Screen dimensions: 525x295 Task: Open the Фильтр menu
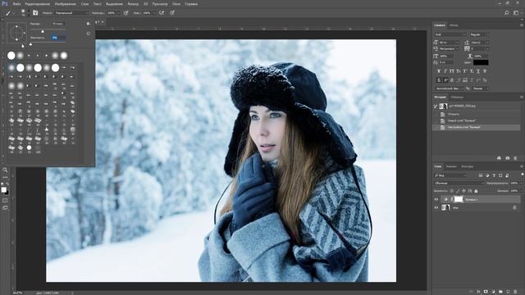pyautogui.click(x=133, y=4)
